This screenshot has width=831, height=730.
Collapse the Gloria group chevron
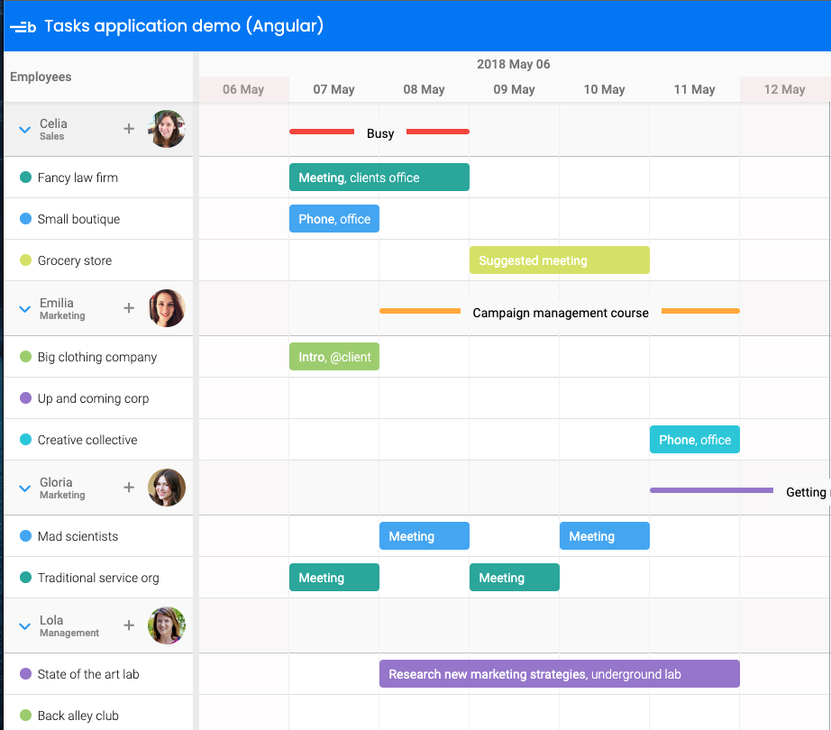click(x=25, y=488)
